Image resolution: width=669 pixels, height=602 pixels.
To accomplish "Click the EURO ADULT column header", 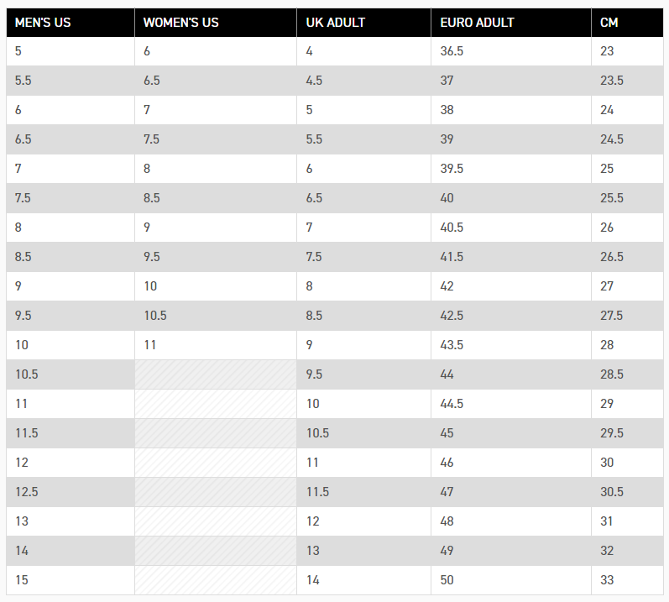I will tap(511, 22).
